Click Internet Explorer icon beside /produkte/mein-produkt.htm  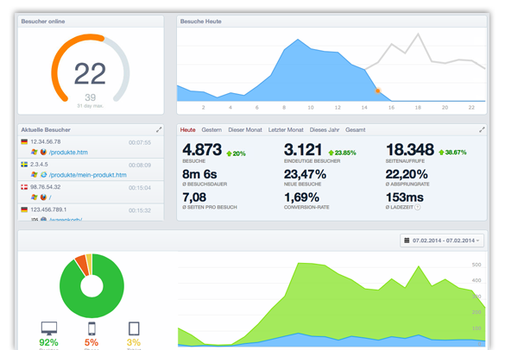[43, 175]
